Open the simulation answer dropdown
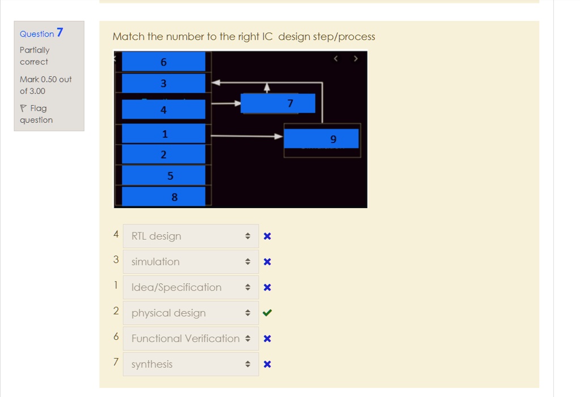Viewport: 580px width, 397px height. pyautogui.click(x=190, y=261)
